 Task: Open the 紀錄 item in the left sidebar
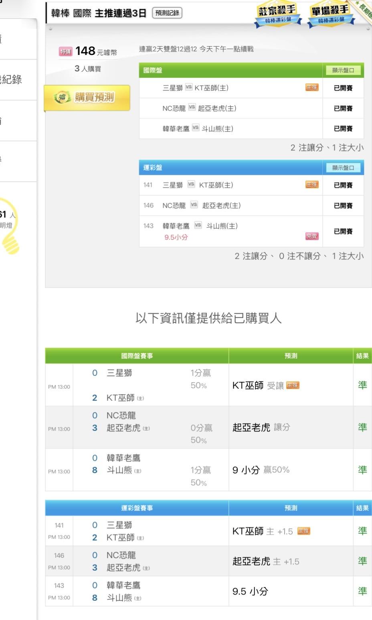tap(12, 79)
